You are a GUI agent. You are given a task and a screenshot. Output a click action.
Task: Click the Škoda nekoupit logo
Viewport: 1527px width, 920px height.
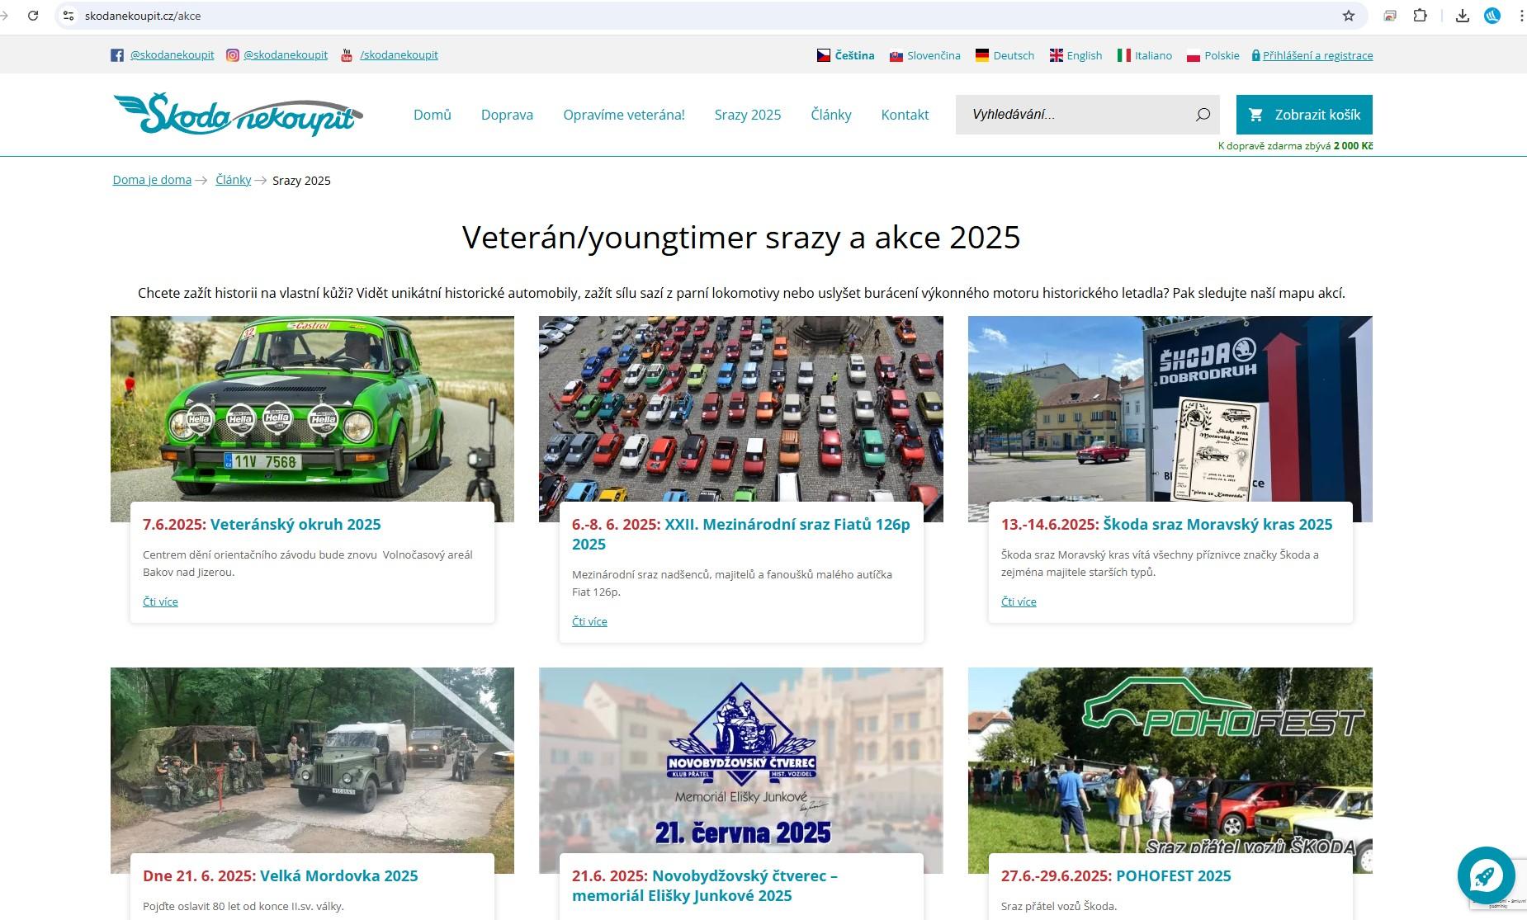238,114
